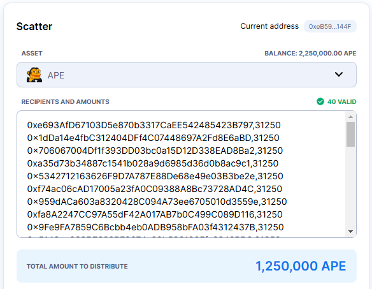
Task: Click the RECIPIENTS AND AMOUNTS label
Action: pos(65,101)
